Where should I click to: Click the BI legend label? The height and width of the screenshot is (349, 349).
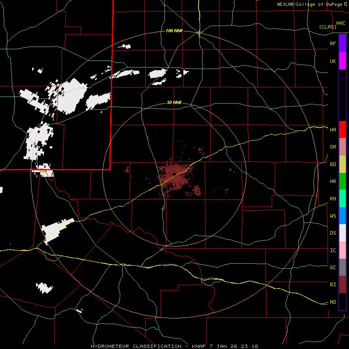tap(333, 285)
